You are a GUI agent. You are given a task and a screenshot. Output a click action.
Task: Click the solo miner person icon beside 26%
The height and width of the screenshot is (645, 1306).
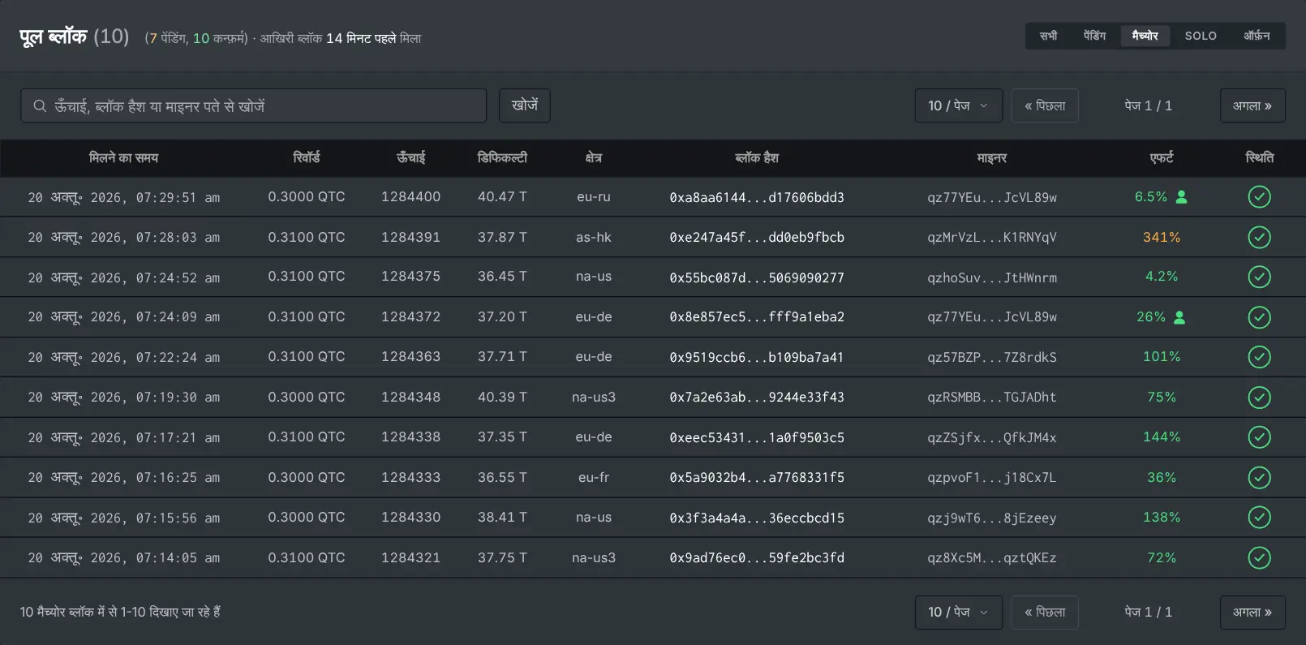(1179, 317)
